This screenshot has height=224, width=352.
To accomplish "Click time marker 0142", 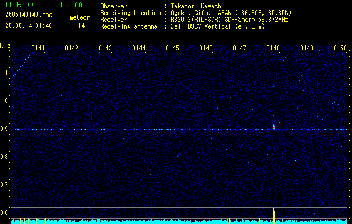I will (72, 48).
